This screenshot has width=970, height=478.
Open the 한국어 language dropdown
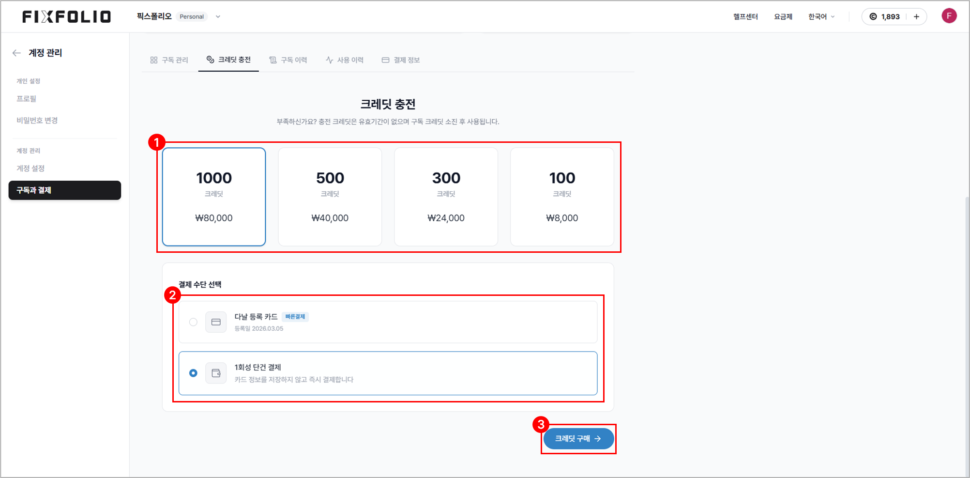[821, 16]
